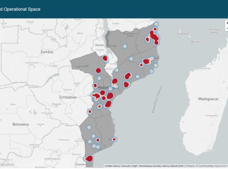Click the Botswana country label
The image size is (228, 169).
coord(21,124)
